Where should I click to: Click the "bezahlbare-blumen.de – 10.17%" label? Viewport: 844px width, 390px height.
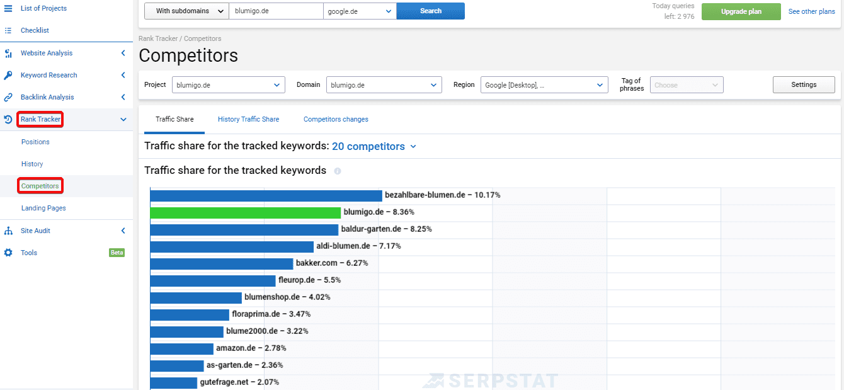coord(443,195)
